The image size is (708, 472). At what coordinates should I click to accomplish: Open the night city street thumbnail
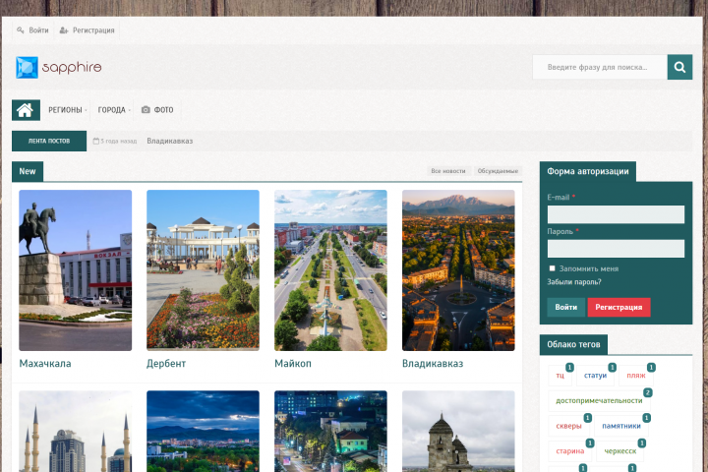point(330,432)
